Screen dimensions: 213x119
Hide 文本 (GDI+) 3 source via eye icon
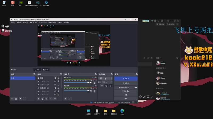tap(55, 88)
